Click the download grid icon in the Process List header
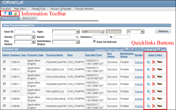Screen dimensions: 176x110 point(132,49)
